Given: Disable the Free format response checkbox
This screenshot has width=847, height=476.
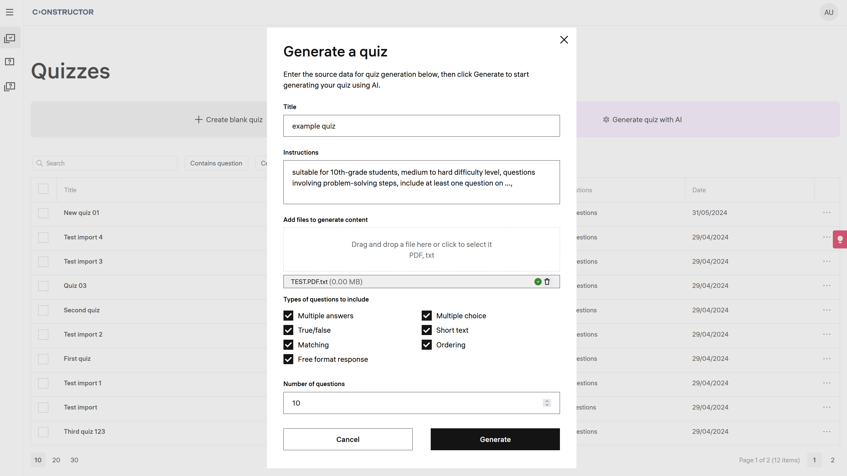Looking at the screenshot, I should pyautogui.click(x=288, y=359).
